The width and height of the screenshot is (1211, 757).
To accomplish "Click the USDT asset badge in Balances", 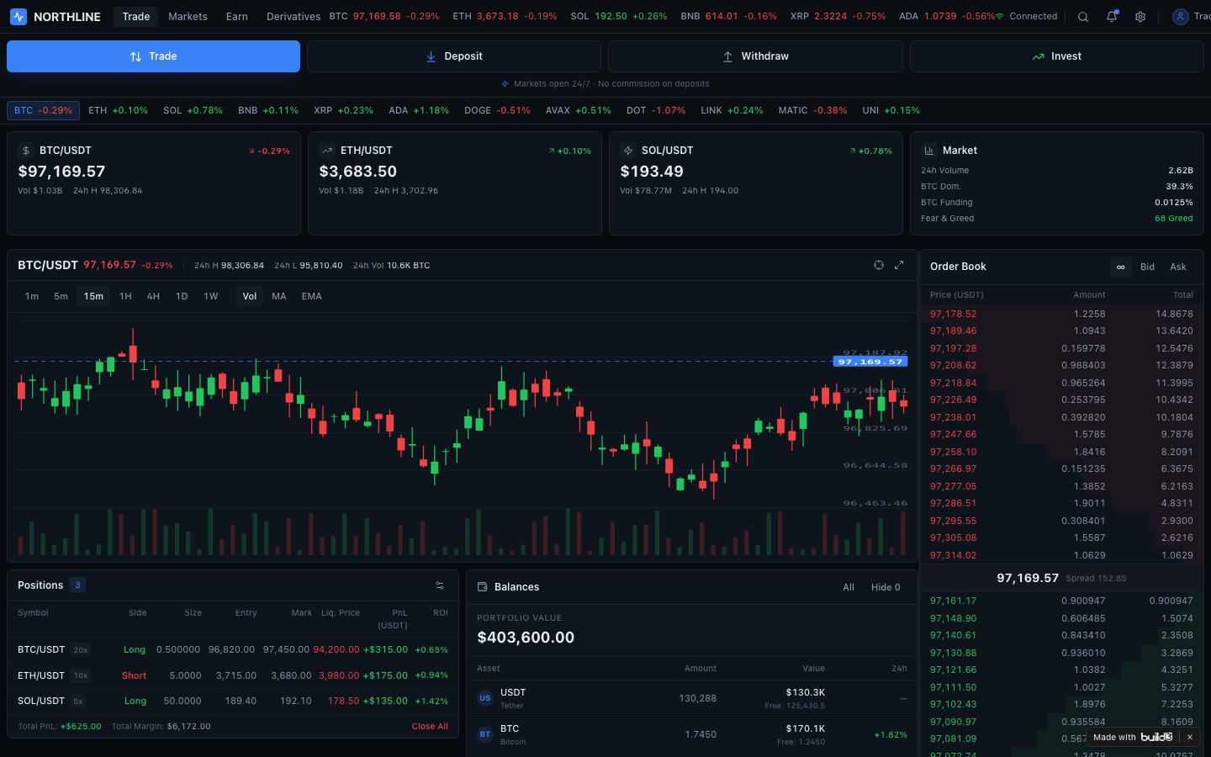I will click(485, 698).
